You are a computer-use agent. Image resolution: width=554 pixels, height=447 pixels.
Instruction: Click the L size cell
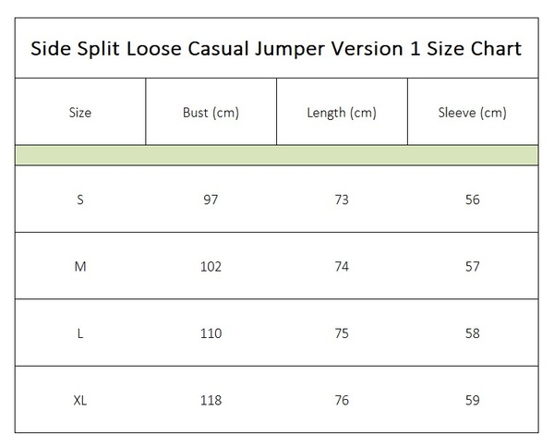[x=80, y=333]
